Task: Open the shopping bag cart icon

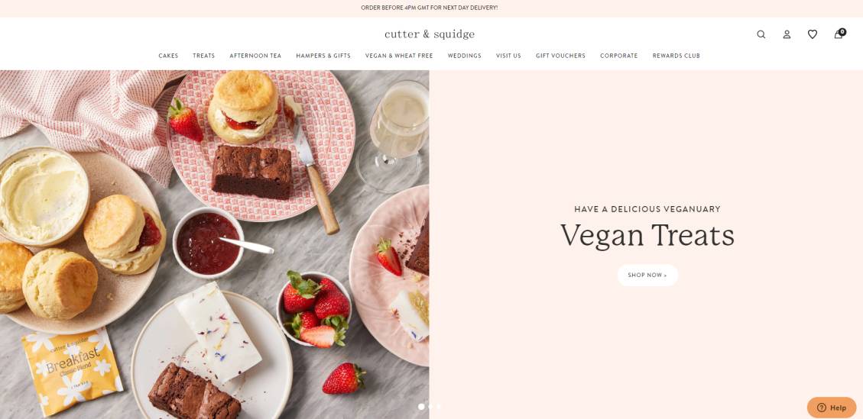Action: [839, 34]
